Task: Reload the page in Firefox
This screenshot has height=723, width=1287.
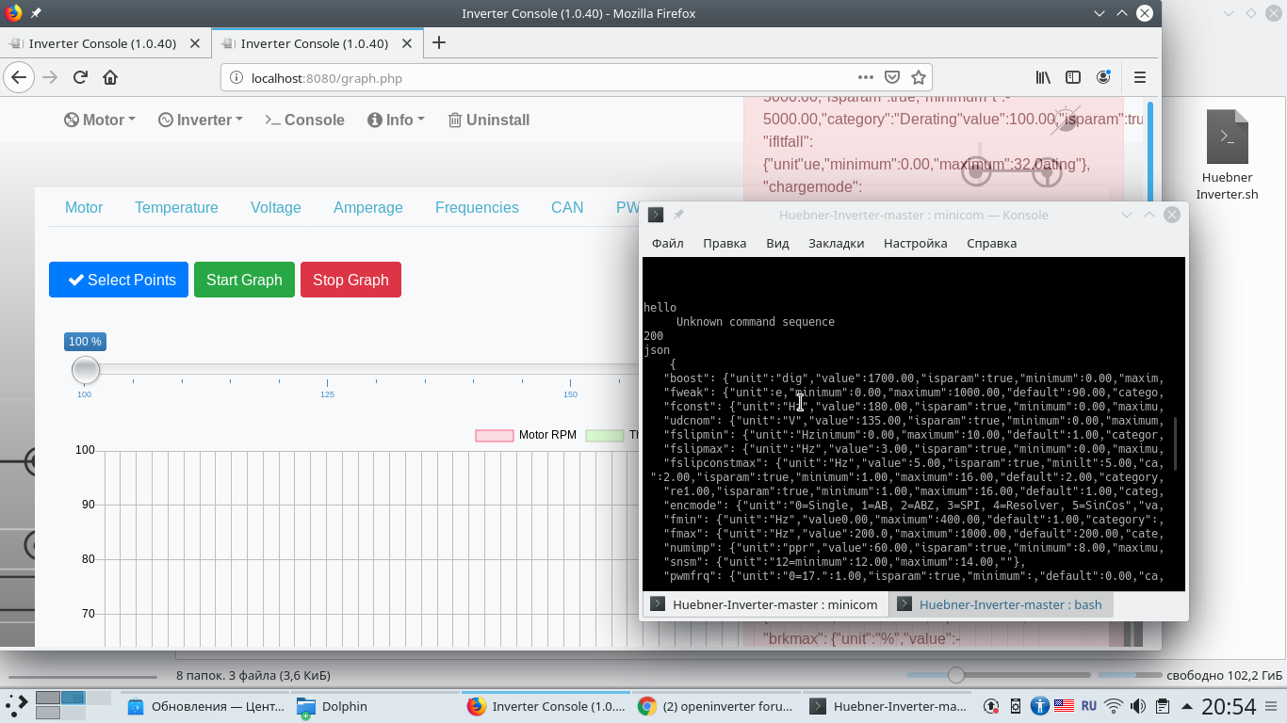Action: [80, 78]
